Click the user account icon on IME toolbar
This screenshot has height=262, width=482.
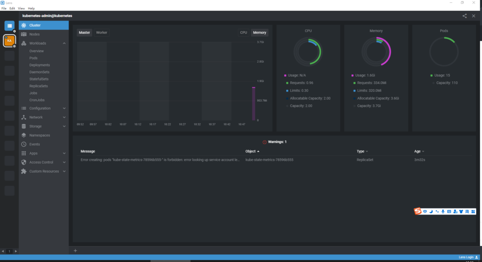tap(455, 212)
